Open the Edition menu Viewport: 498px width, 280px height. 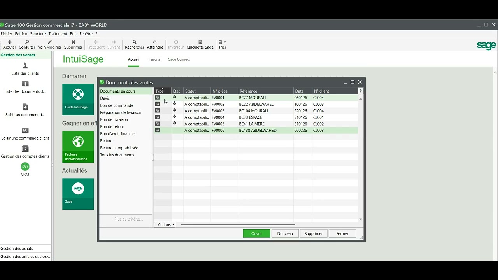(x=21, y=34)
